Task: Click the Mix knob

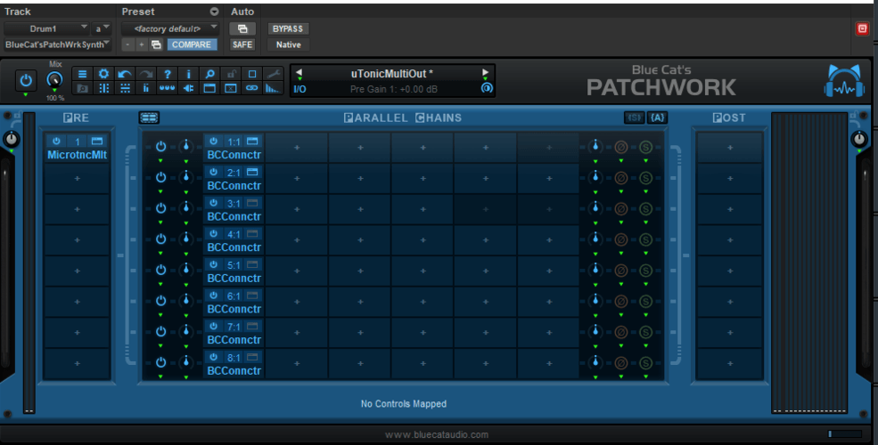Action: tap(54, 80)
